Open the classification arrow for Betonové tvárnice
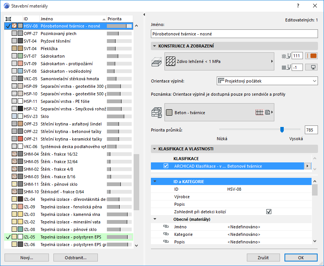324x266 pixels. 307,166
